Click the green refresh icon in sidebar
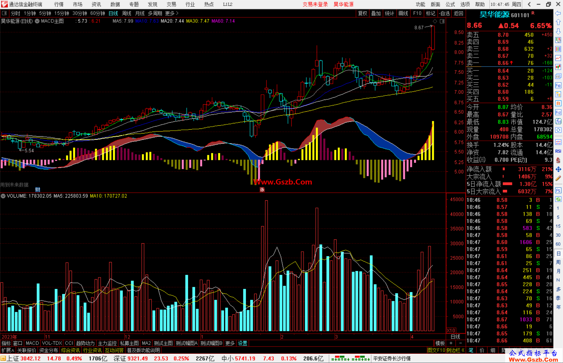Image resolution: width=563 pixels, height=363 pixels. pos(558,199)
